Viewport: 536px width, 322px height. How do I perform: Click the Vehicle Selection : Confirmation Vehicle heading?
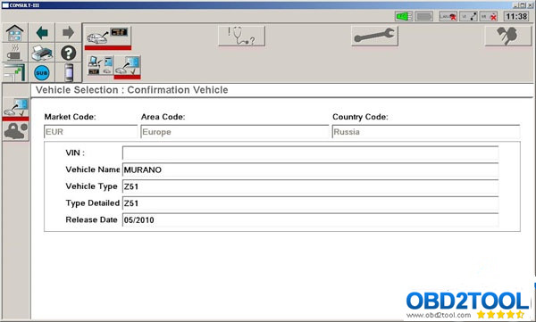pos(132,90)
